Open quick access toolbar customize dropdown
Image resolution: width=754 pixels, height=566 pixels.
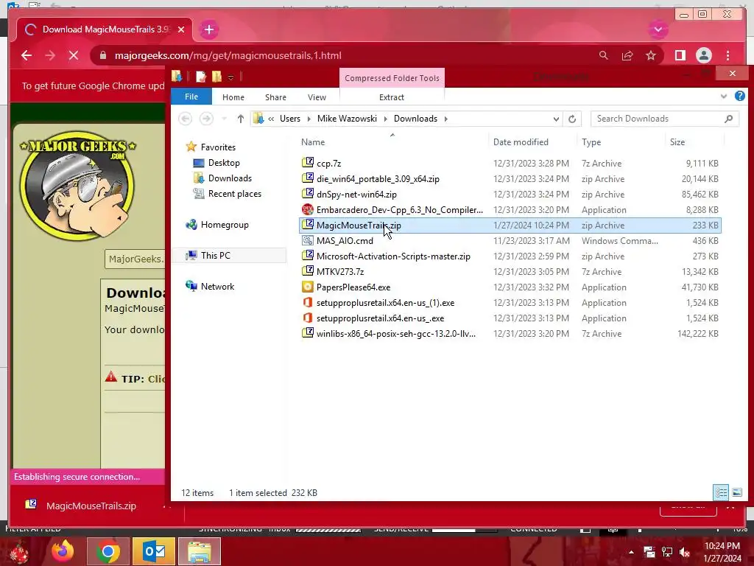tap(230, 77)
